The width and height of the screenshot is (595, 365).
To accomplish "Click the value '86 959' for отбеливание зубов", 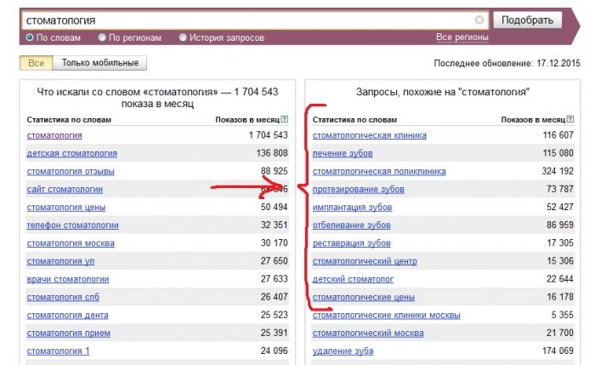I will click(559, 225).
